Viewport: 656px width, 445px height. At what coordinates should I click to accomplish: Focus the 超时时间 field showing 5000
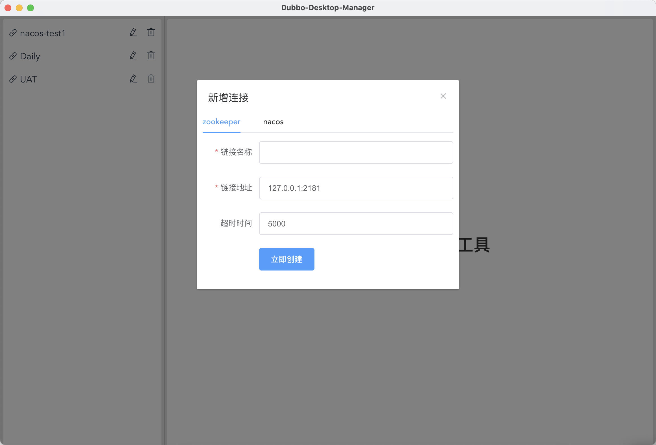click(356, 224)
